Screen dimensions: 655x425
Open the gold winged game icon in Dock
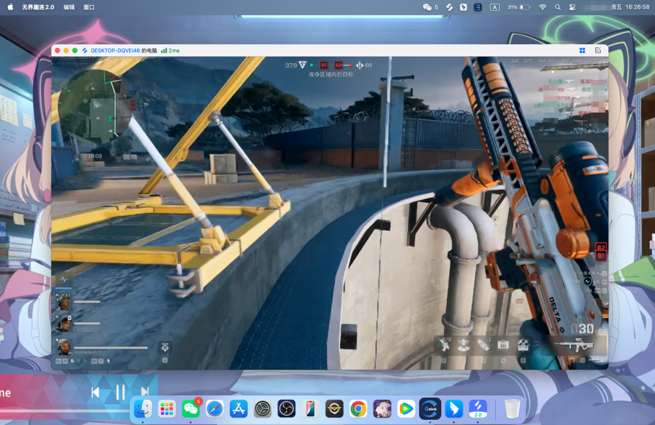click(334, 409)
